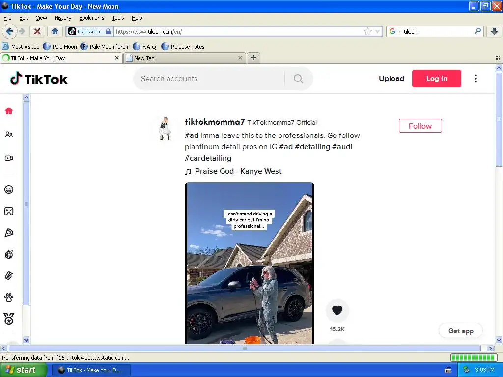Open the Pale Moon bookmark
Viewport: 503px width, 377px height.
tap(60, 47)
